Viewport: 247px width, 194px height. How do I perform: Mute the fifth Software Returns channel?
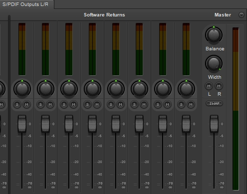120,104
